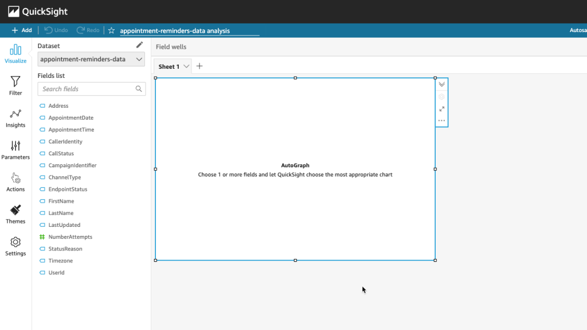Switch to the Sheet 1 tab
Screen dimensions: 587x330
[x=170, y=66]
